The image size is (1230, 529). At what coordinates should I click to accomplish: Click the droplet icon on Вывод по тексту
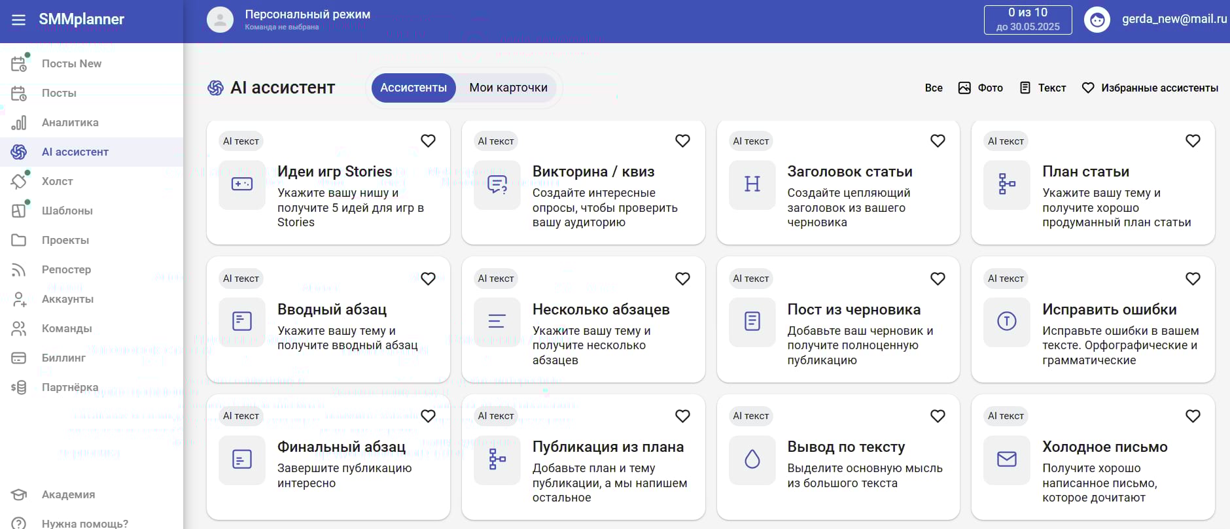click(x=752, y=460)
